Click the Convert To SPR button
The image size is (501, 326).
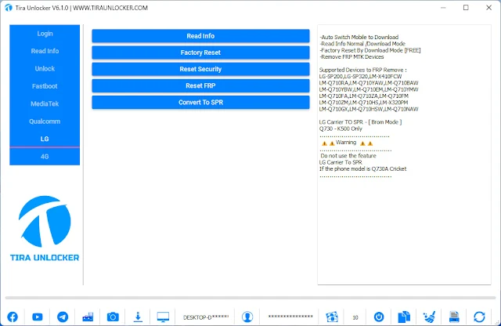click(200, 103)
